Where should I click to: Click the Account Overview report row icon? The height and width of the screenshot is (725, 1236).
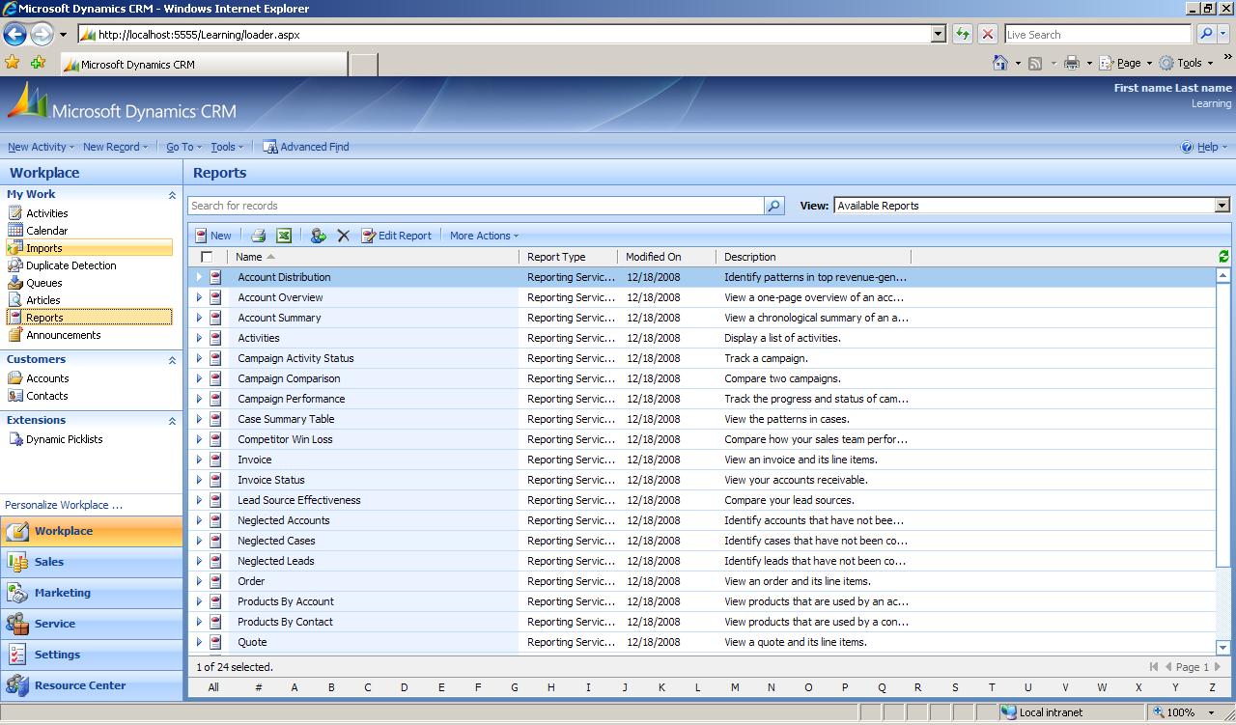[215, 297]
